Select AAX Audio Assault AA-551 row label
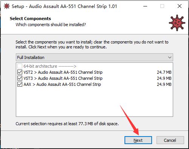Image resolution: width=189 pixels, height=149 pixels. tap(62, 84)
